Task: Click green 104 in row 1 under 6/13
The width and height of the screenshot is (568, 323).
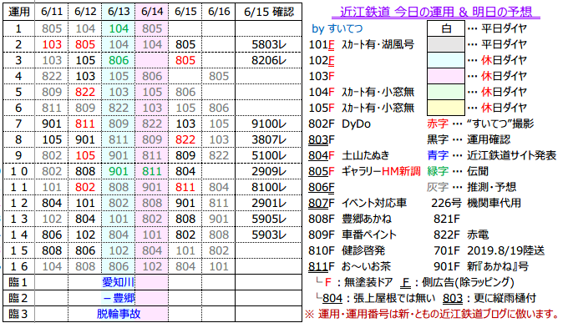Action: coord(119,28)
